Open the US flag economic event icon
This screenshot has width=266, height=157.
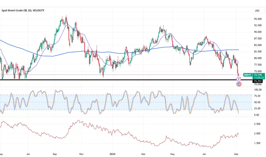tap(239, 84)
